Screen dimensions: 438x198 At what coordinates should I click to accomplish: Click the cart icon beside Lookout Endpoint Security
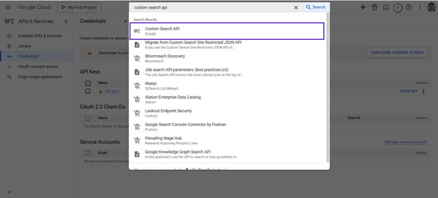[x=137, y=113]
